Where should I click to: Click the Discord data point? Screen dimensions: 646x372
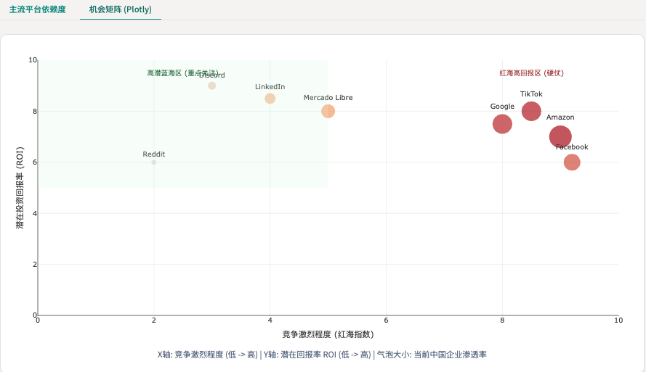211,86
